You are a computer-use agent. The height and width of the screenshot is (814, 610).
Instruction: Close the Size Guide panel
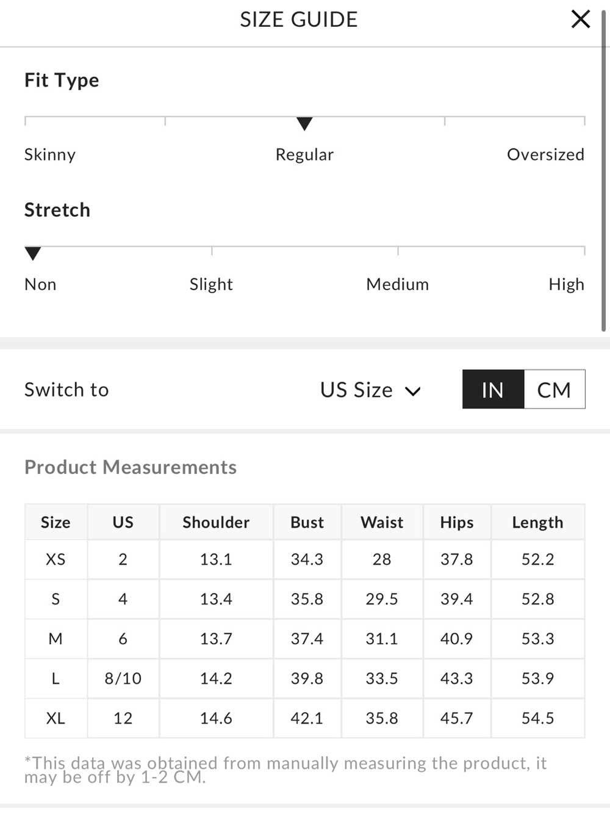[x=580, y=20]
